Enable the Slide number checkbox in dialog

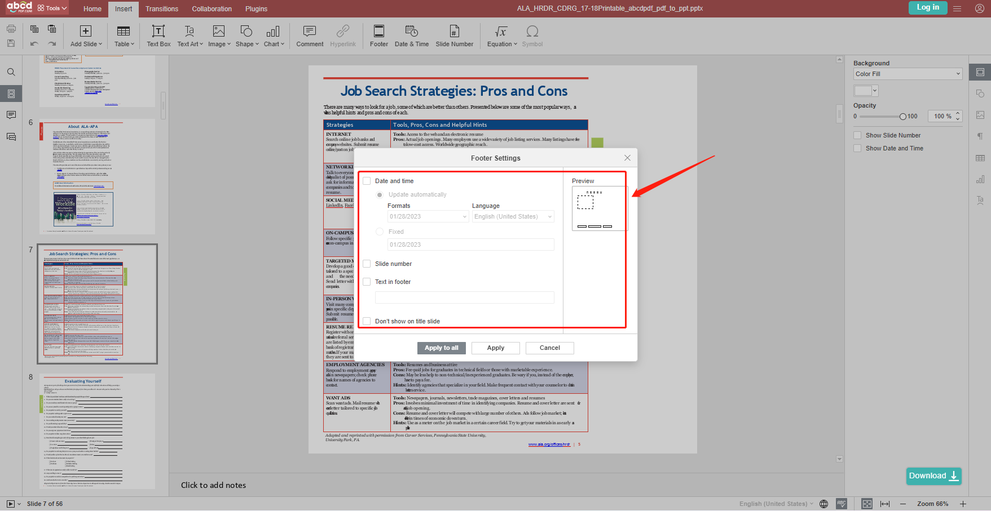pyautogui.click(x=367, y=264)
